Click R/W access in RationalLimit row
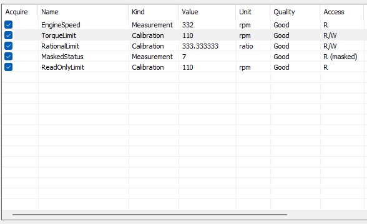367x224 pixels. point(330,46)
